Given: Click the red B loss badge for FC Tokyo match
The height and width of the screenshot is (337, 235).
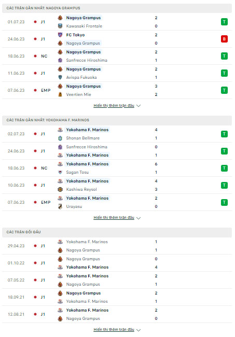Looking at the screenshot, I should pyautogui.click(x=224, y=39).
